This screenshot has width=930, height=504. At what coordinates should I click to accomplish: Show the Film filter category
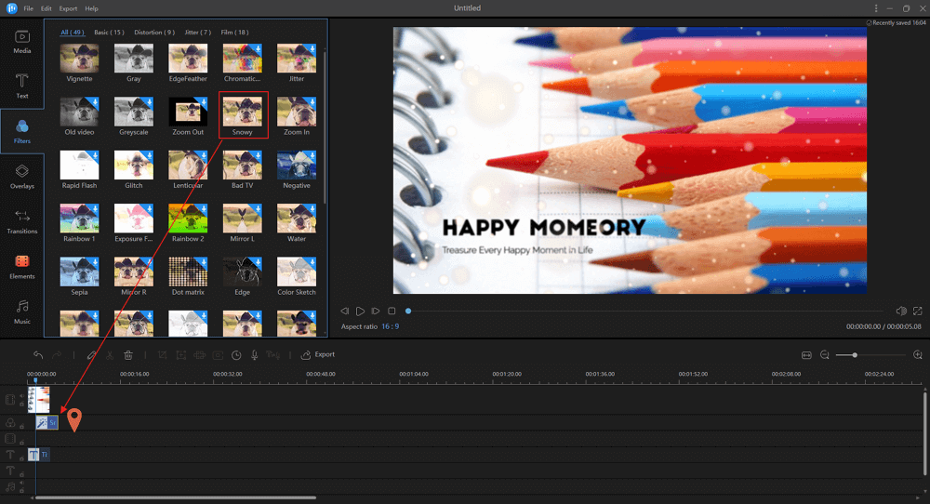pyautogui.click(x=235, y=33)
